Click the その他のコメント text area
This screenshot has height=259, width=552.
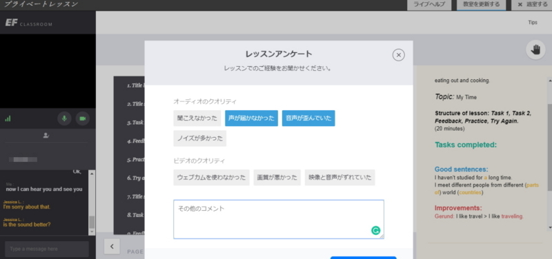(279, 219)
